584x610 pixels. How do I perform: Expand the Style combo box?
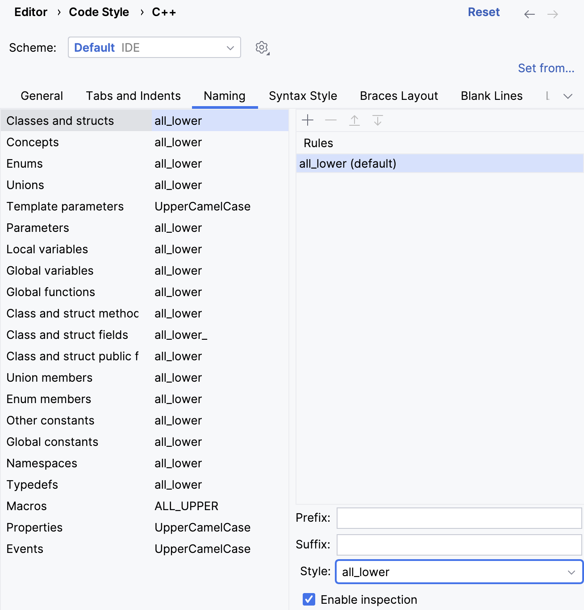(459, 572)
